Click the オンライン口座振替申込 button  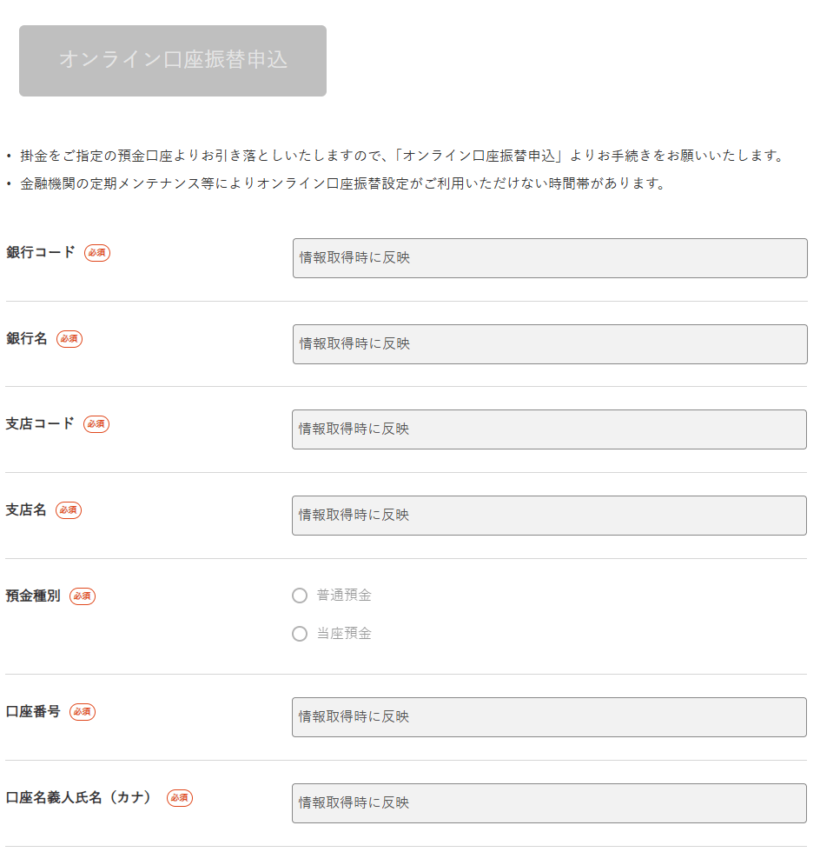click(173, 60)
